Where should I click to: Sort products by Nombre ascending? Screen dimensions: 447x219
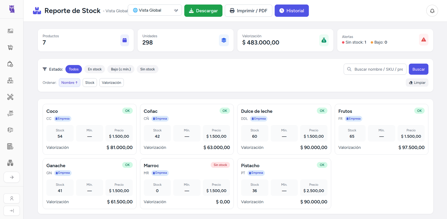[x=69, y=83]
